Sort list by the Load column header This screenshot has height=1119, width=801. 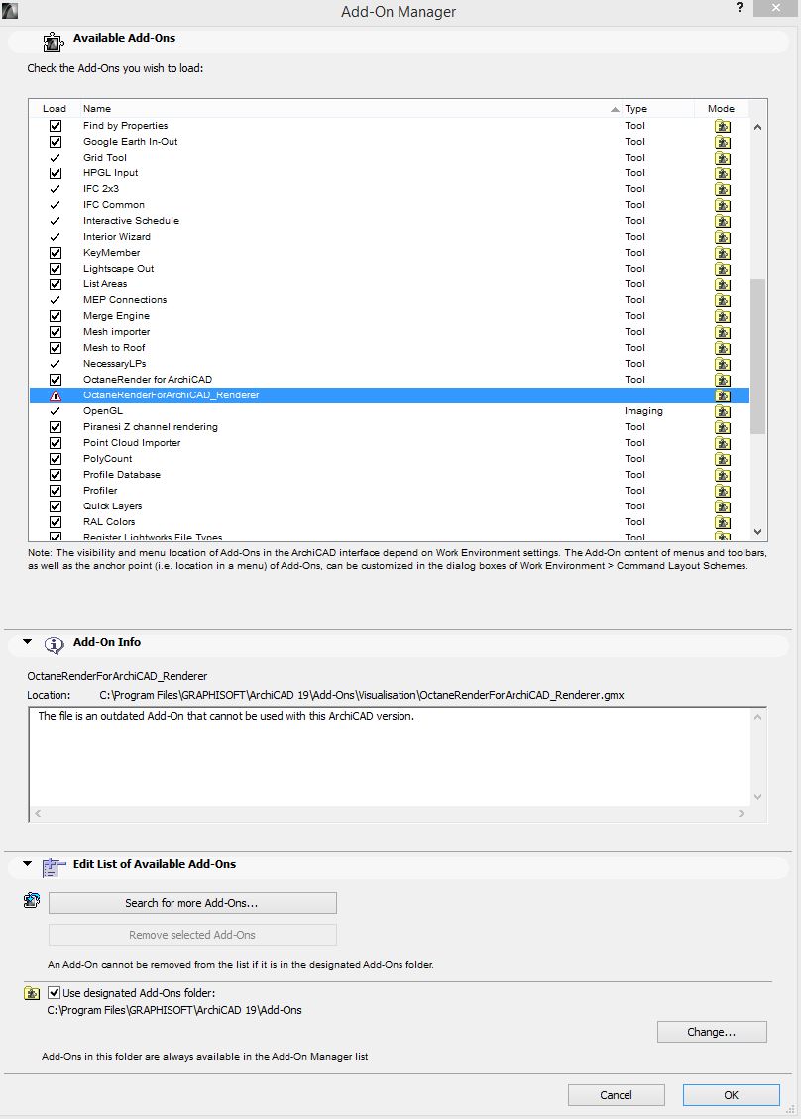[x=55, y=108]
